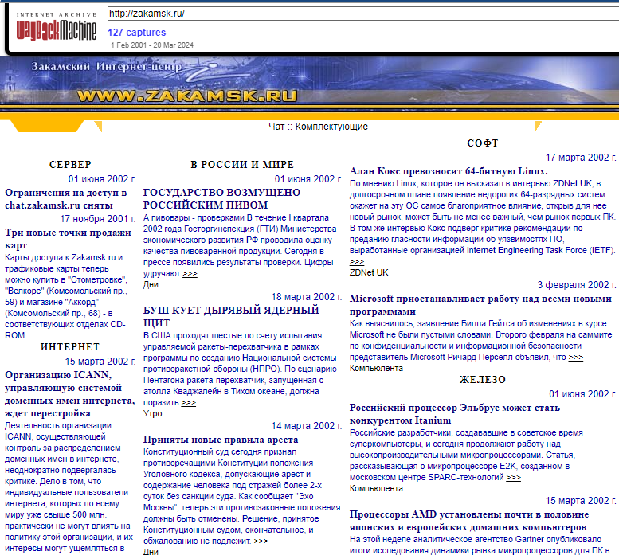Image resolution: width=619 pixels, height=555 pixels.
Task: Click the СЕРВЕР section heading
Action: point(70,165)
